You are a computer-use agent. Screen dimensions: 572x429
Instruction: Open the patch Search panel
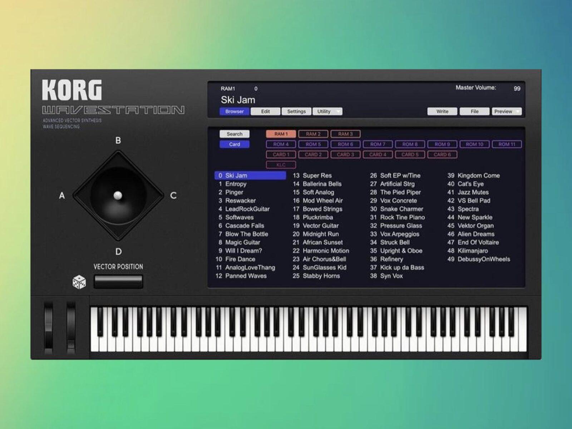(234, 134)
